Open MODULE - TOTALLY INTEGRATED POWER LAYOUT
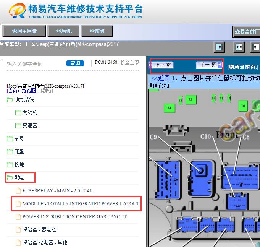Viewport: 260px width, 247px height. tap(81, 203)
